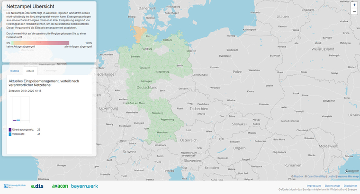Click the Mapbox logo on map
The width and height of the screenshot is (360, 194).
coord(352,171)
